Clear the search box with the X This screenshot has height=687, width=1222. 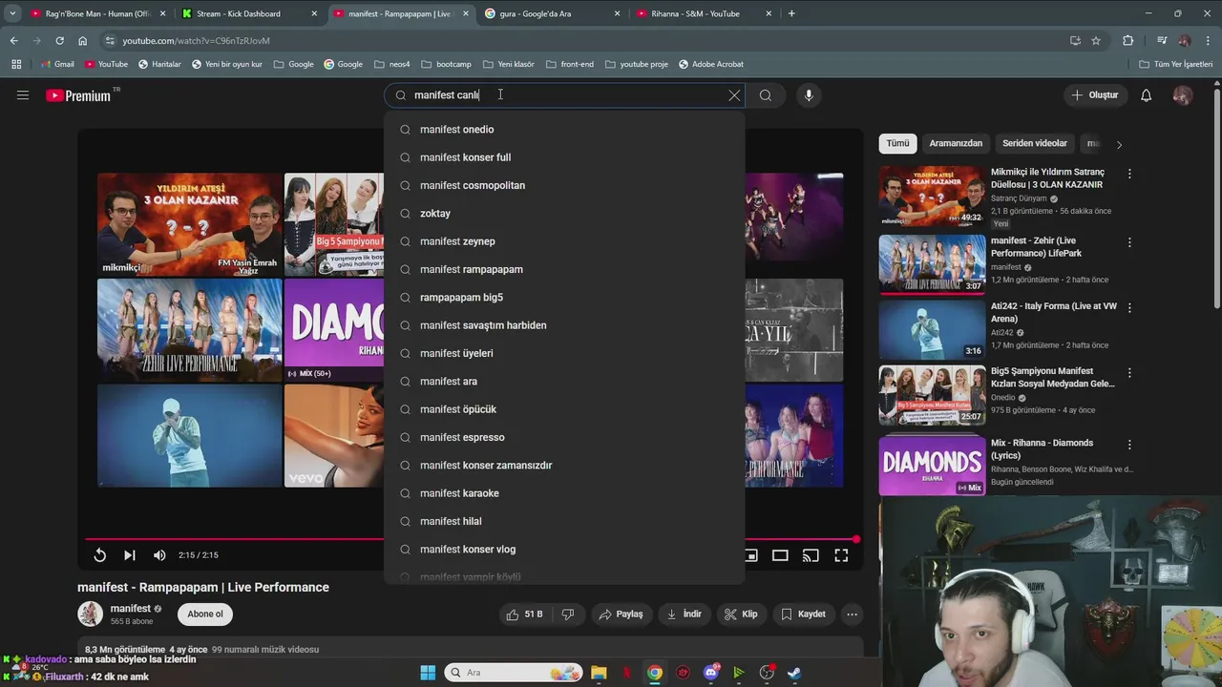[x=734, y=95]
